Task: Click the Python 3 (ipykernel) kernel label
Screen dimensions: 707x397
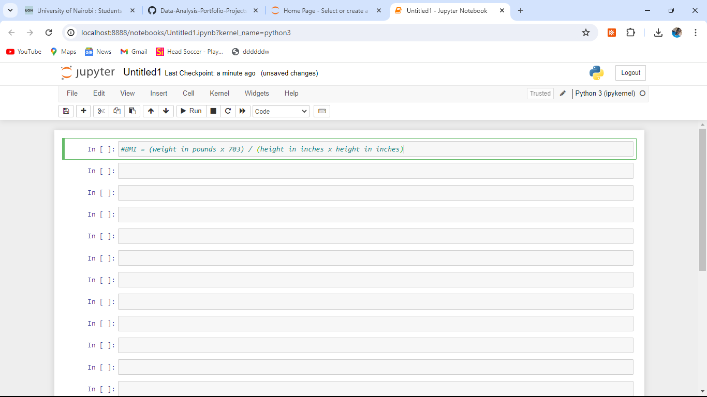Action: 605,94
